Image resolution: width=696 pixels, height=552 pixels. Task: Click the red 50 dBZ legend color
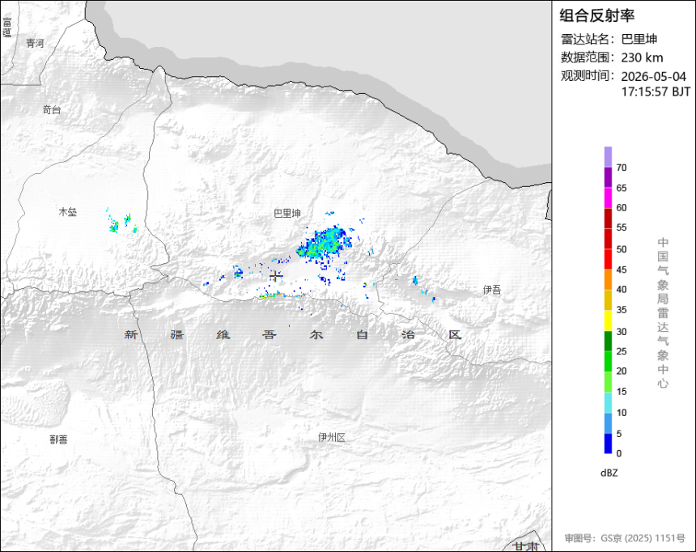[x=608, y=239]
